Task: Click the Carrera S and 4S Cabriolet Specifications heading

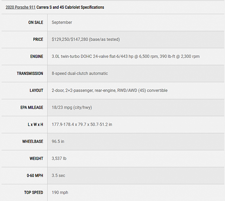Action: (x=70, y=7)
